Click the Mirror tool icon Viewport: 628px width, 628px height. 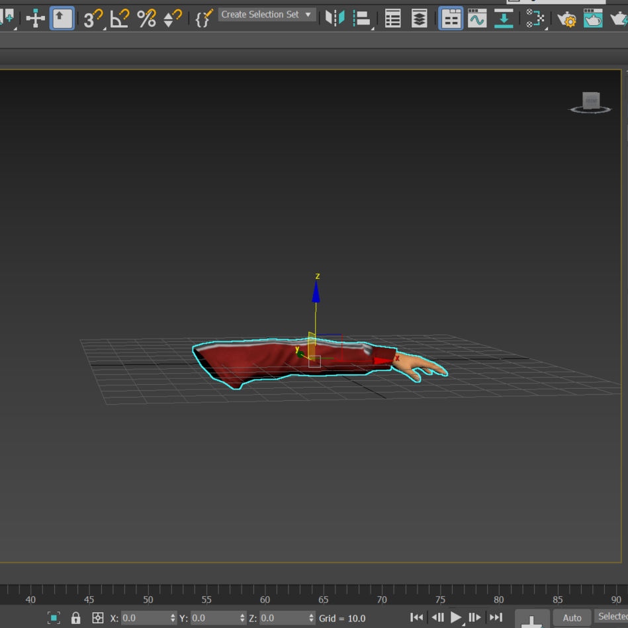point(335,19)
